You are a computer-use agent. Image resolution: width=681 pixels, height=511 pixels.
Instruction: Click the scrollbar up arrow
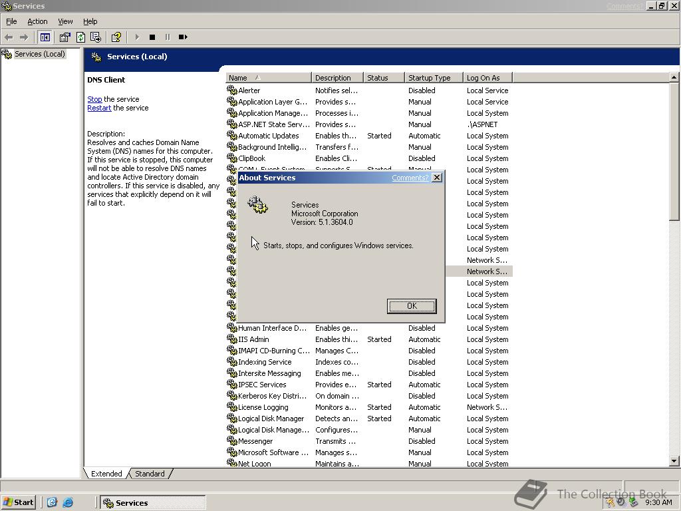[674, 77]
